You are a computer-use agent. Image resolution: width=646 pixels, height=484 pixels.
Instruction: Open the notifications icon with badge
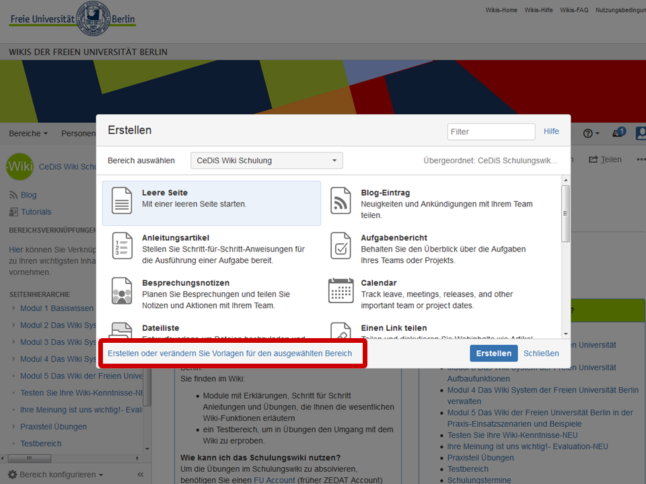pos(619,132)
